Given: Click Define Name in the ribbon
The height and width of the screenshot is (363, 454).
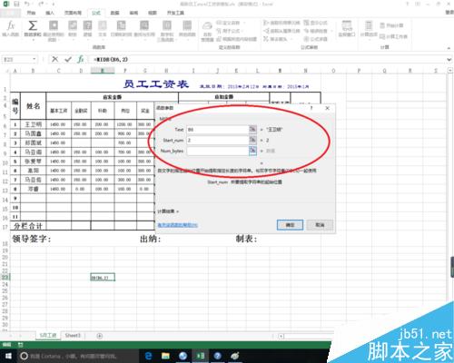Looking at the screenshot, I should coord(230,23).
